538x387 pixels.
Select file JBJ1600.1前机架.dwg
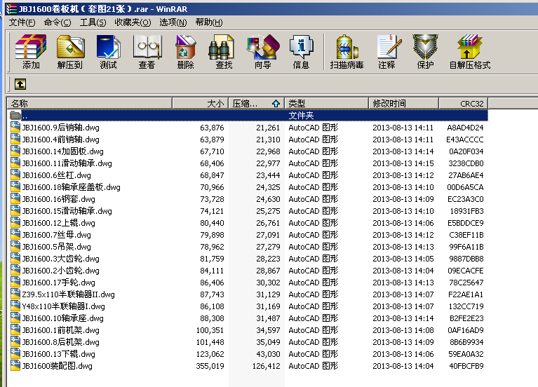pyautogui.click(x=61, y=330)
